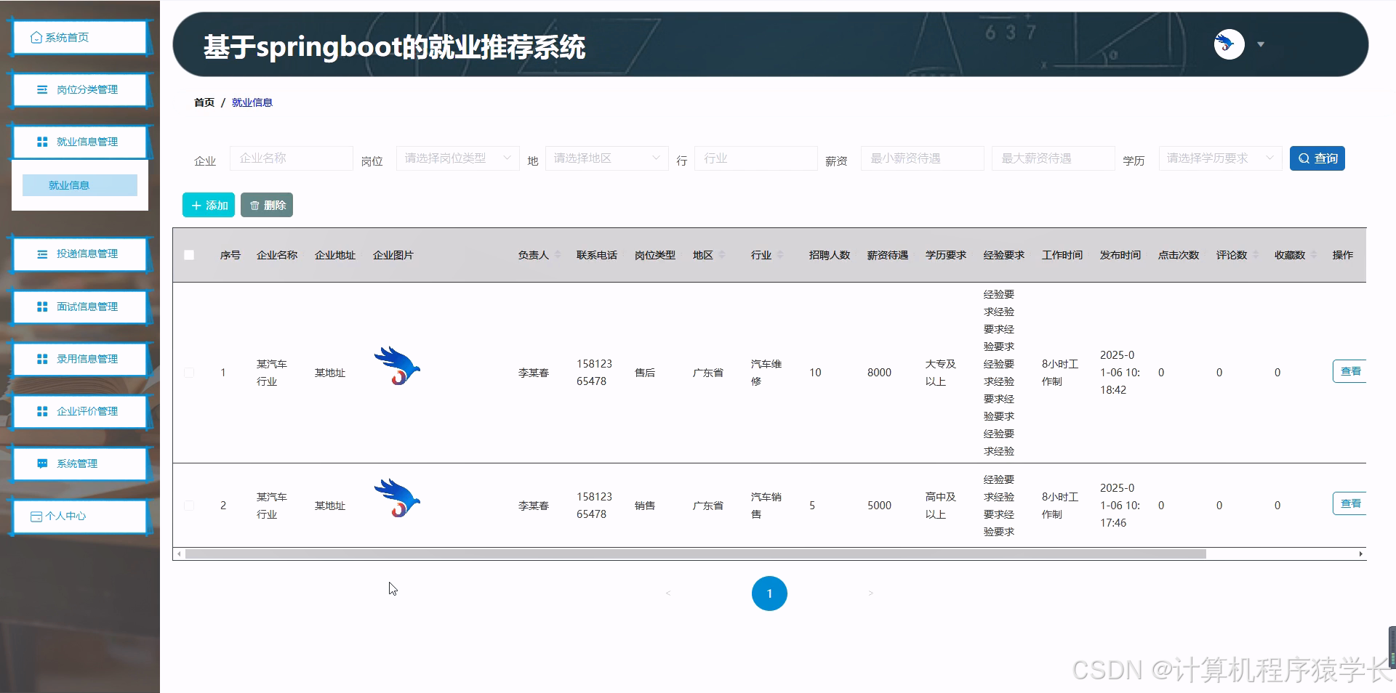Screen dimensions: 1396x693
Task: Click the list icon on 岗位分类管理
Action: (x=41, y=89)
